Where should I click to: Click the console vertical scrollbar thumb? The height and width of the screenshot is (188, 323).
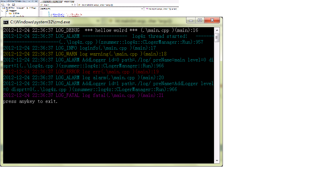coord(217,37)
